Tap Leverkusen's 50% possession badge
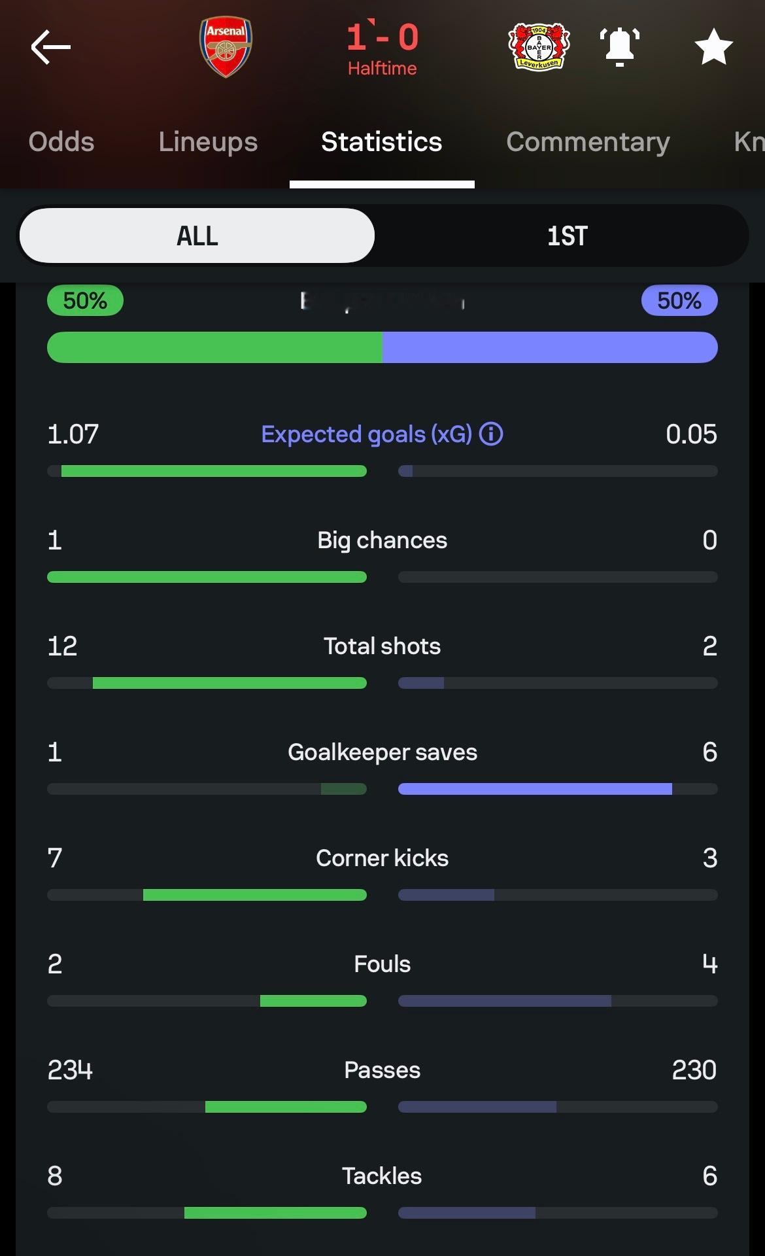Screen dimensions: 765x1256 (x=679, y=301)
